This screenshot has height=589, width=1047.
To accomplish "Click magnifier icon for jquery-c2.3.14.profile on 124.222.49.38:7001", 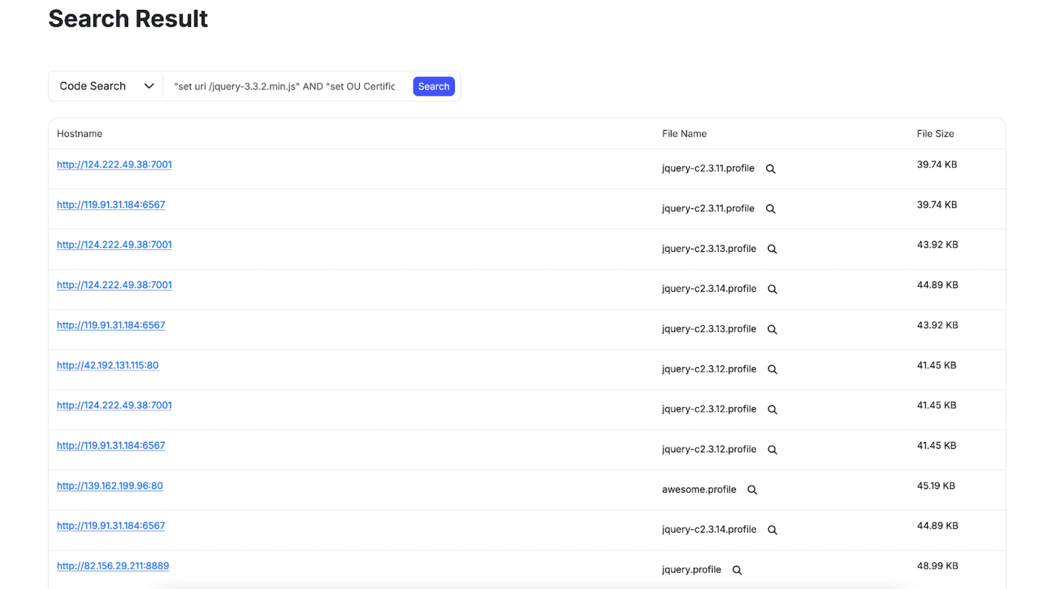I will [x=772, y=289].
